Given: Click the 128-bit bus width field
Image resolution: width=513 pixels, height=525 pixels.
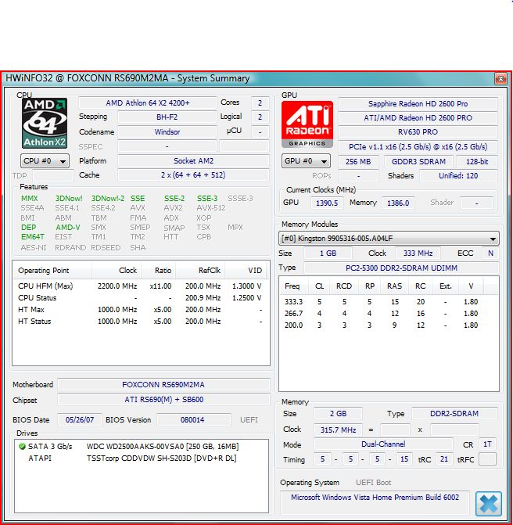Looking at the screenshot, I should [x=477, y=161].
